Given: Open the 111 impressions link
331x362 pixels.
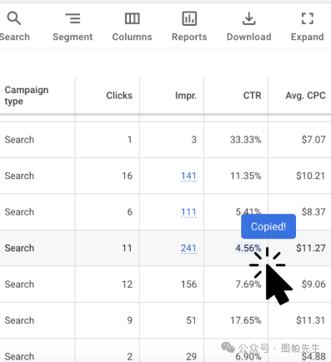Looking at the screenshot, I should 188,212.
